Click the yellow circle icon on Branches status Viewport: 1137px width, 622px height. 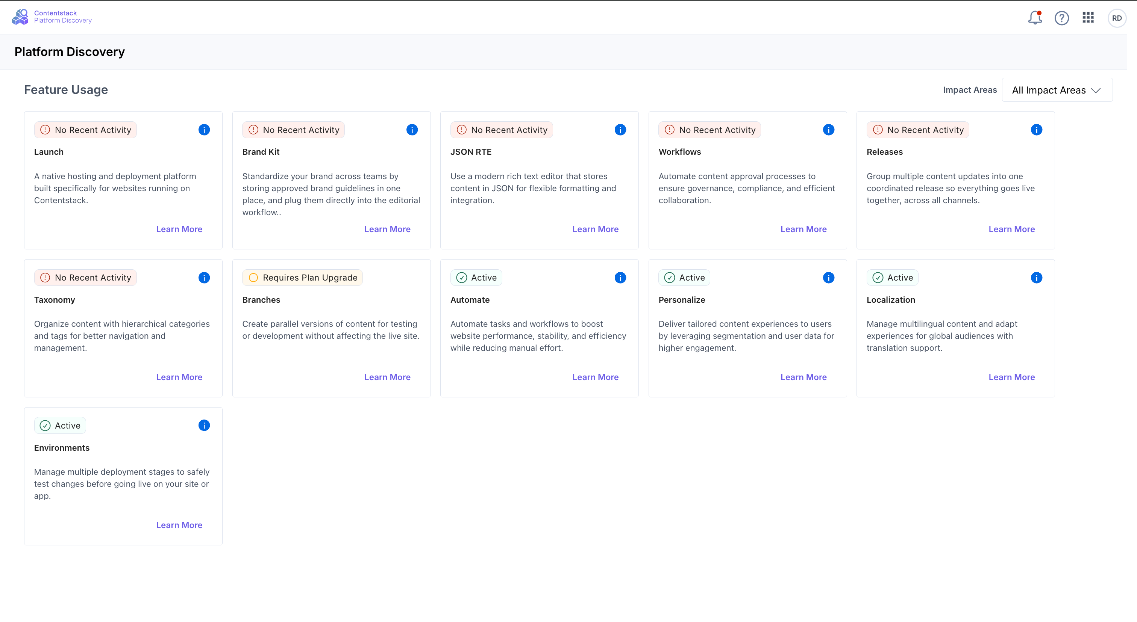253,278
